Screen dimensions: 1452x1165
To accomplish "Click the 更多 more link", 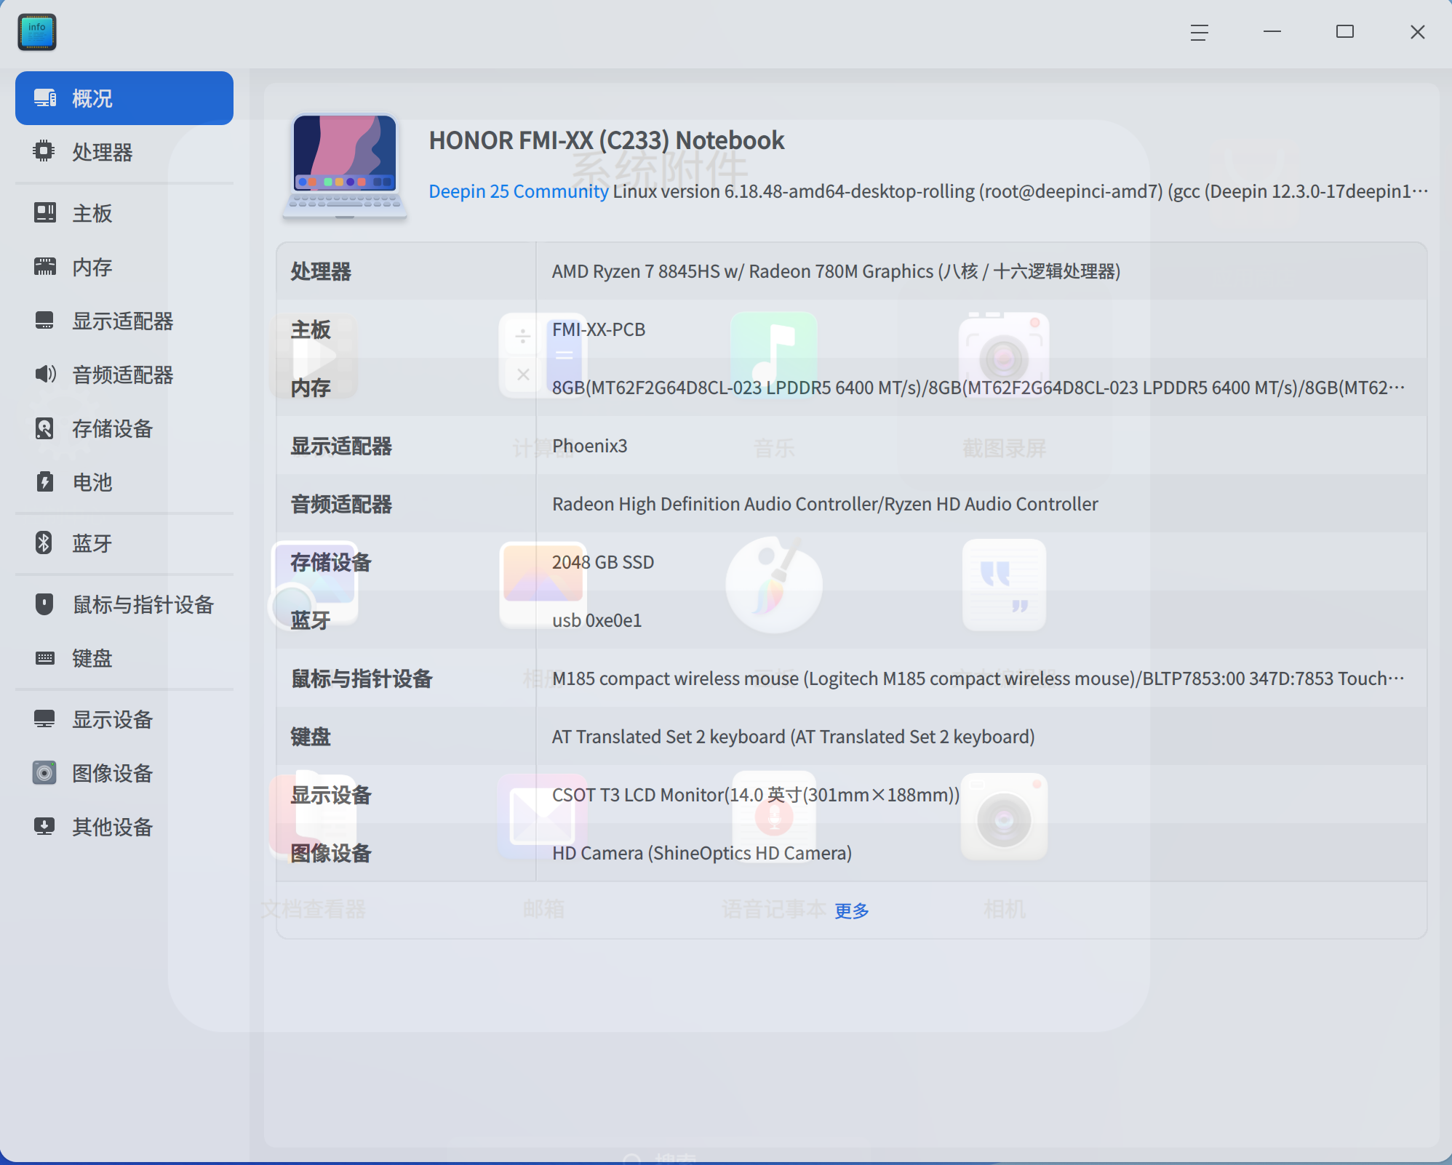I will (852, 910).
